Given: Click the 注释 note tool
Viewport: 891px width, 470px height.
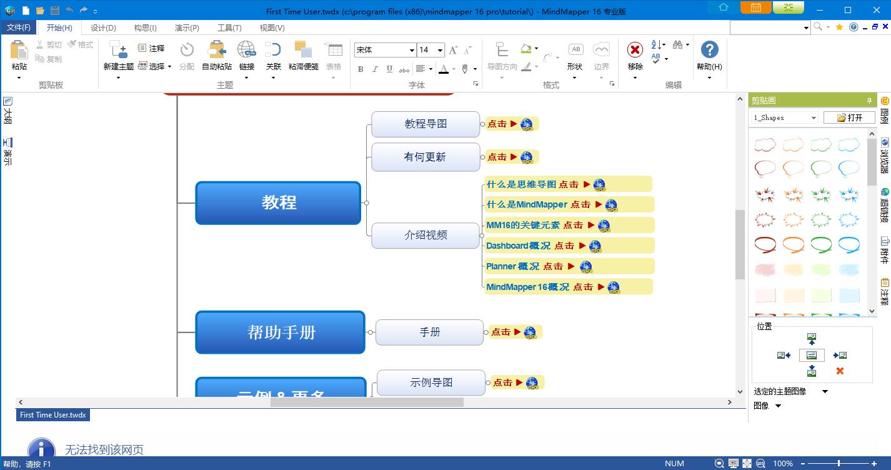Looking at the screenshot, I should point(151,47).
